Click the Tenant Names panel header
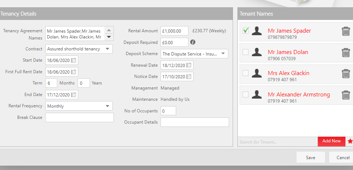Viewport: 353px width, 170px height. (295, 14)
